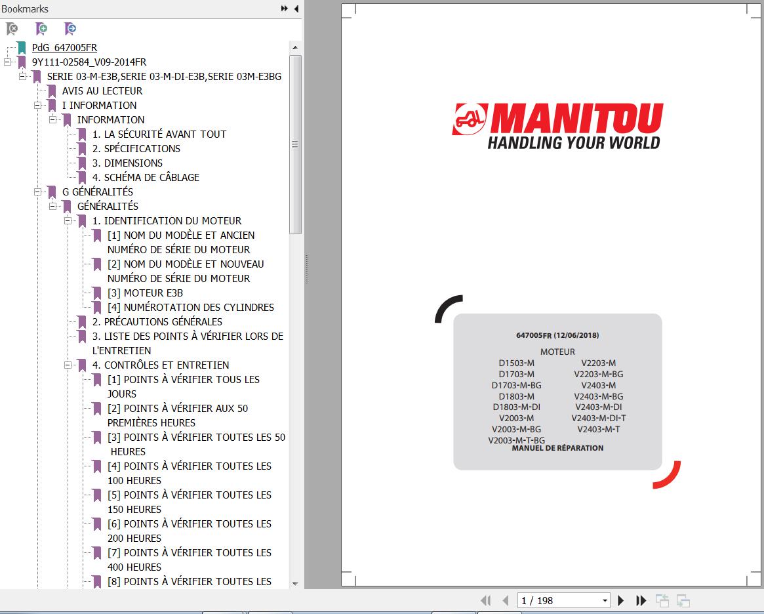764x614 pixels.
Task: Open [1] NOM DU MODÈLE ET ANCIEN NUMÉRO bookmark
Action: pyautogui.click(x=181, y=242)
